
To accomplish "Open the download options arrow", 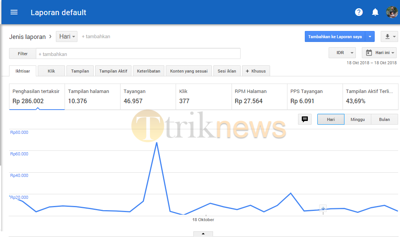I will tap(394, 37).
